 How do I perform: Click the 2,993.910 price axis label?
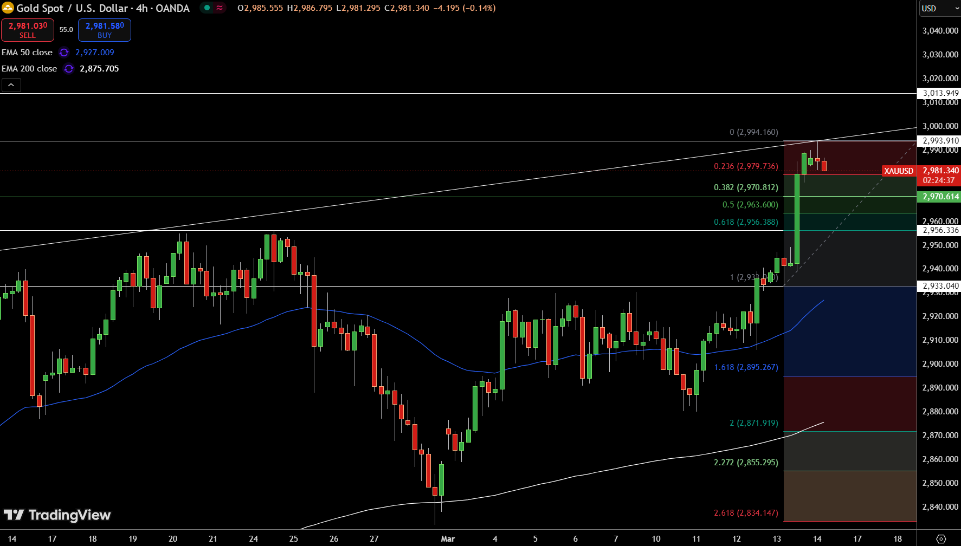(940, 141)
